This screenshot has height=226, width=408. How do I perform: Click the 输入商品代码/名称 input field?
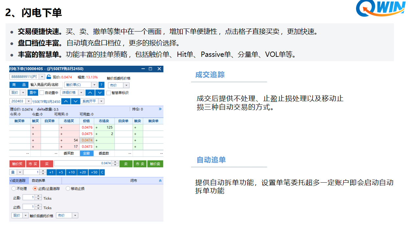[x=46, y=85]
